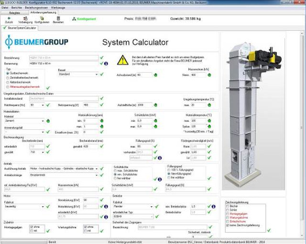
Task: Click the hand icon beside Materialtemperatur Spitze
Action: [x=209, y=127]
